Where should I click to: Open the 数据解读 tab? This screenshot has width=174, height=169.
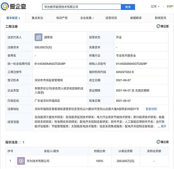click(136, 18)
